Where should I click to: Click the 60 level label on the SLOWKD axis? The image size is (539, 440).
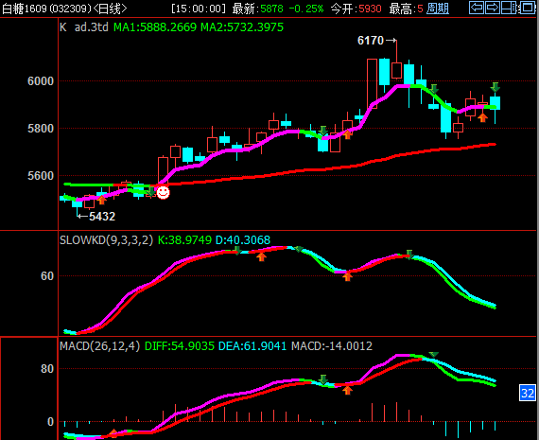[x=47, y=276]
